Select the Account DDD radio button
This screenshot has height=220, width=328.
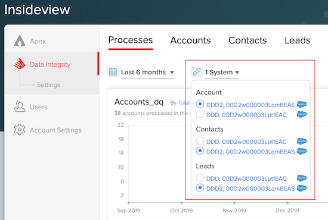[200, 114]
